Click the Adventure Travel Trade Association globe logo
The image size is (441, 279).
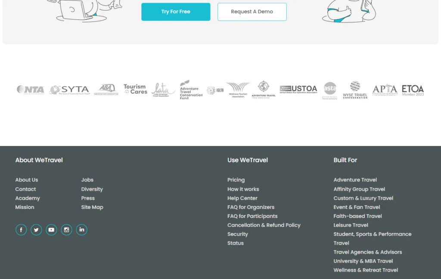point(264,90)
